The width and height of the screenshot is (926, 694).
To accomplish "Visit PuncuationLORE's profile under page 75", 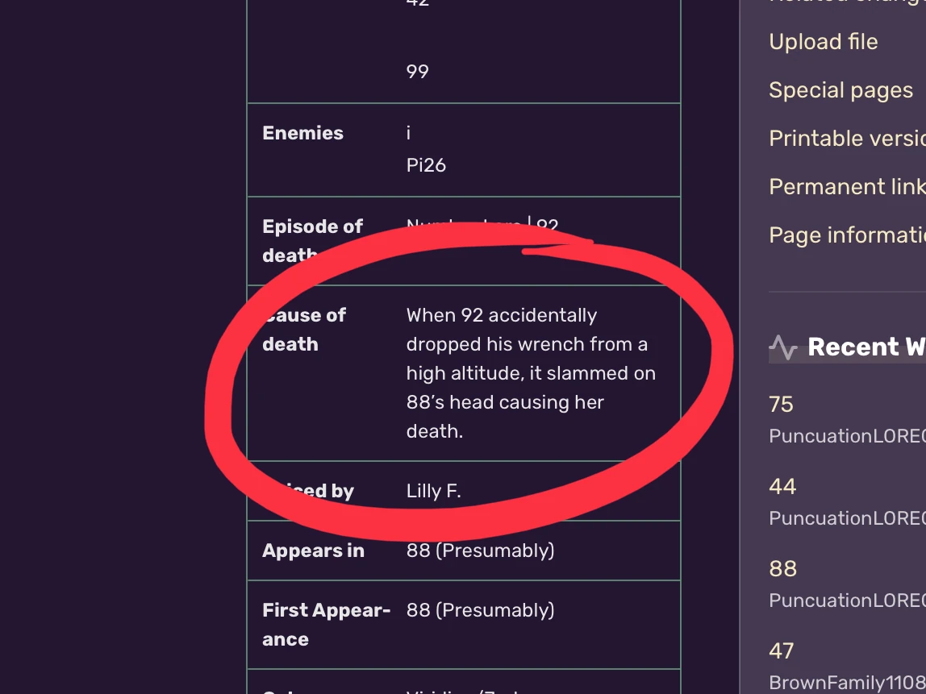I will (x=847, y=436).
